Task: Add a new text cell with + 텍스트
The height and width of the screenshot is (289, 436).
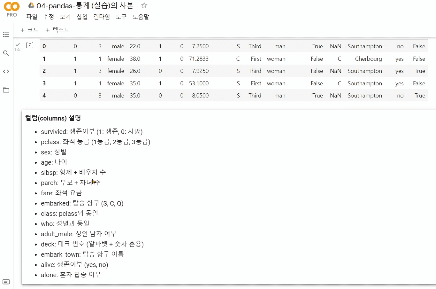Action: coord(57,30)
